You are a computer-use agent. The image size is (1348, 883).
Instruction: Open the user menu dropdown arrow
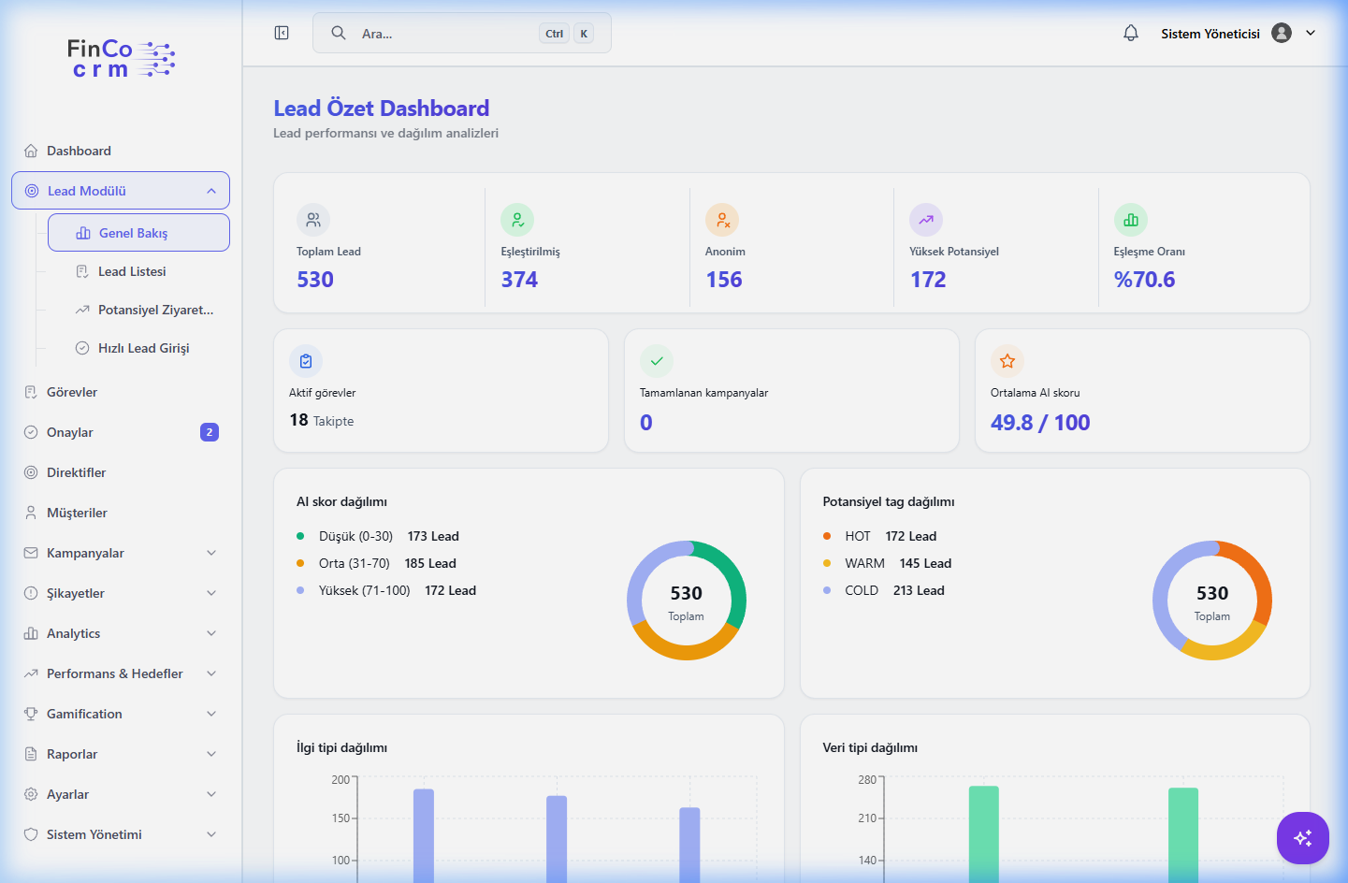click(x=1311, y=33)
